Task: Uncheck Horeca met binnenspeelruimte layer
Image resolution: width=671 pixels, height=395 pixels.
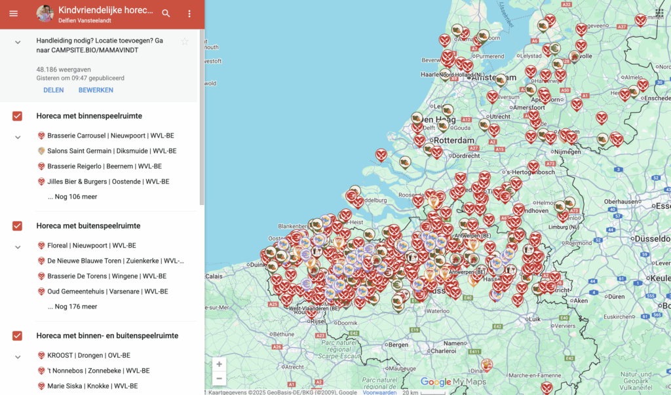Action: tap(18, 116)
